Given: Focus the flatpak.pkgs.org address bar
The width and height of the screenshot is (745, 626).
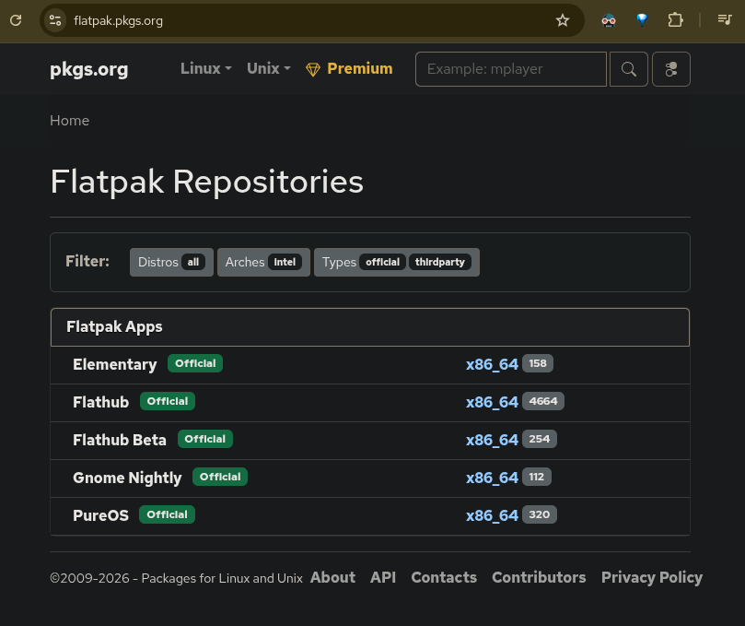Looking at the screenshot, I should (x=311, y=20).
